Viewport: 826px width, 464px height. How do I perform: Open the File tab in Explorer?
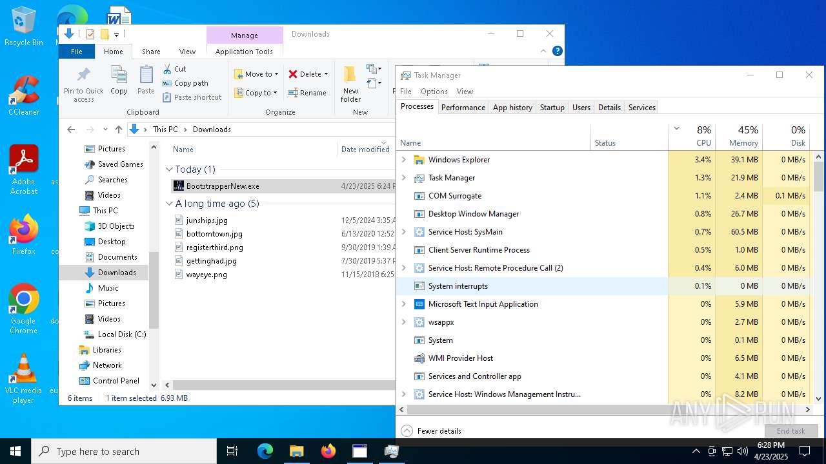click(77, 52)
